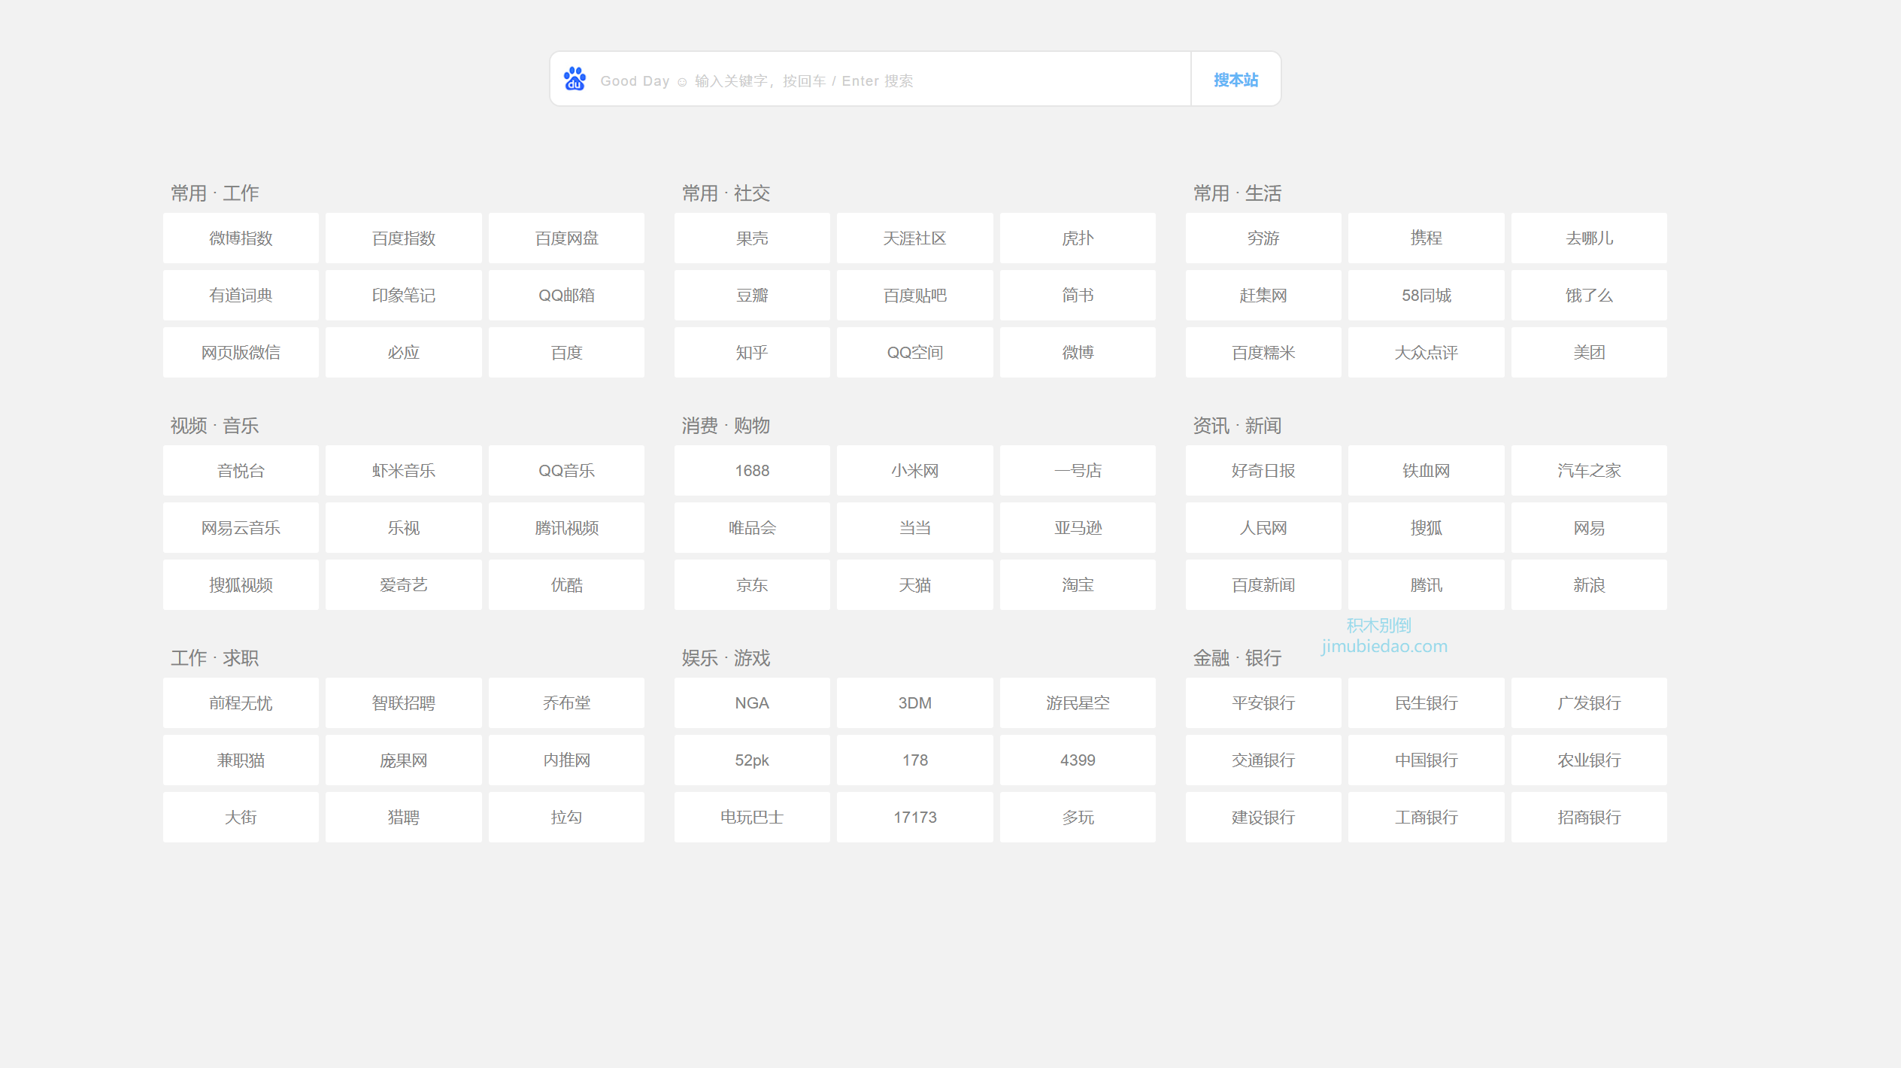The width and height of the screenshot is (1901, 1068).
Task: Go to 智联招聘
Action: tap(404, 703)
